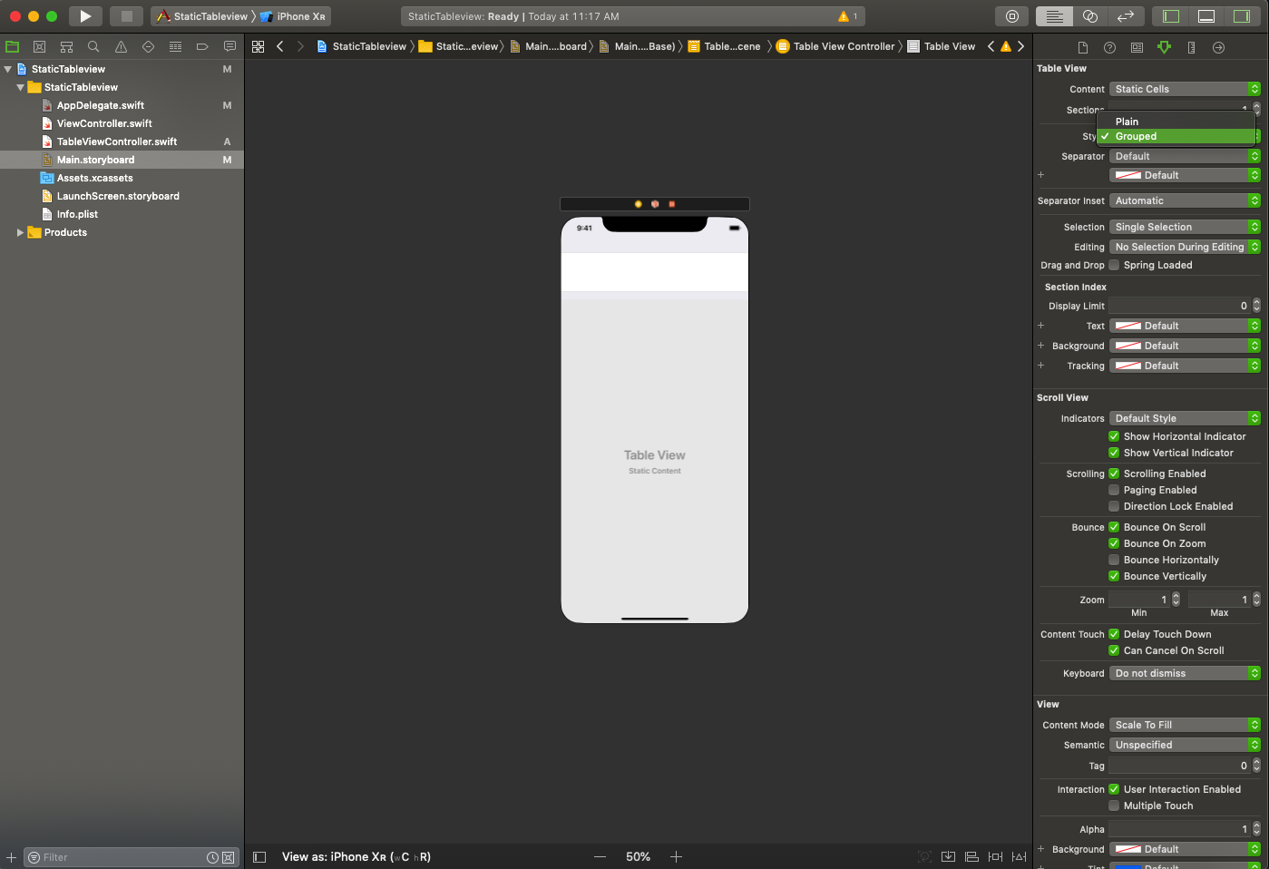Show the Project navigator
Image resolution: width=1269 pixels, height=869 pixels.
point(13,46)
